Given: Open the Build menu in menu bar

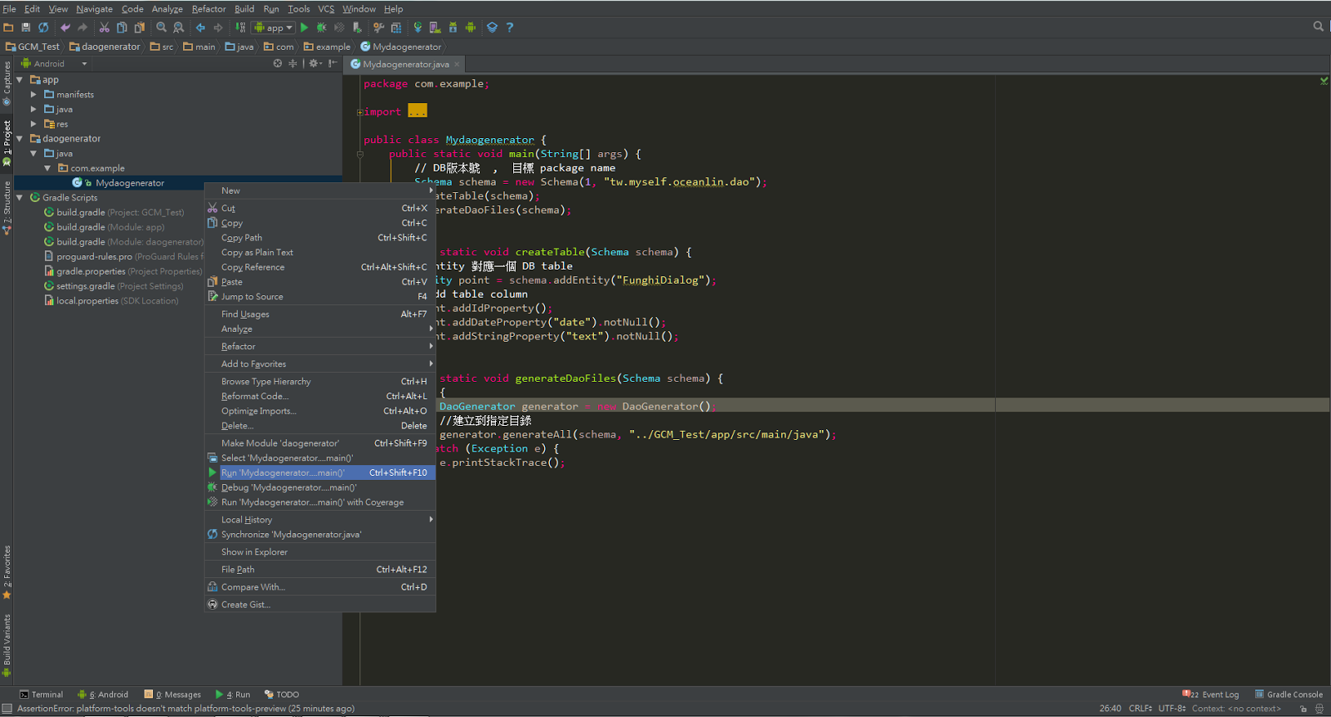Looking at the screenshot, I should [244, 9].
